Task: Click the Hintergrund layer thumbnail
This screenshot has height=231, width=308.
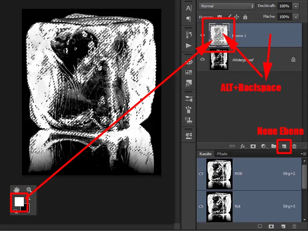Action: 219,59
